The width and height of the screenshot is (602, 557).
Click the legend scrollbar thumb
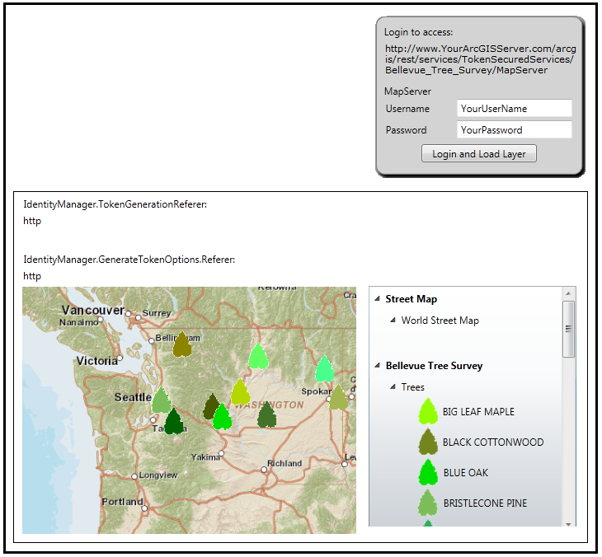[568, 329]
